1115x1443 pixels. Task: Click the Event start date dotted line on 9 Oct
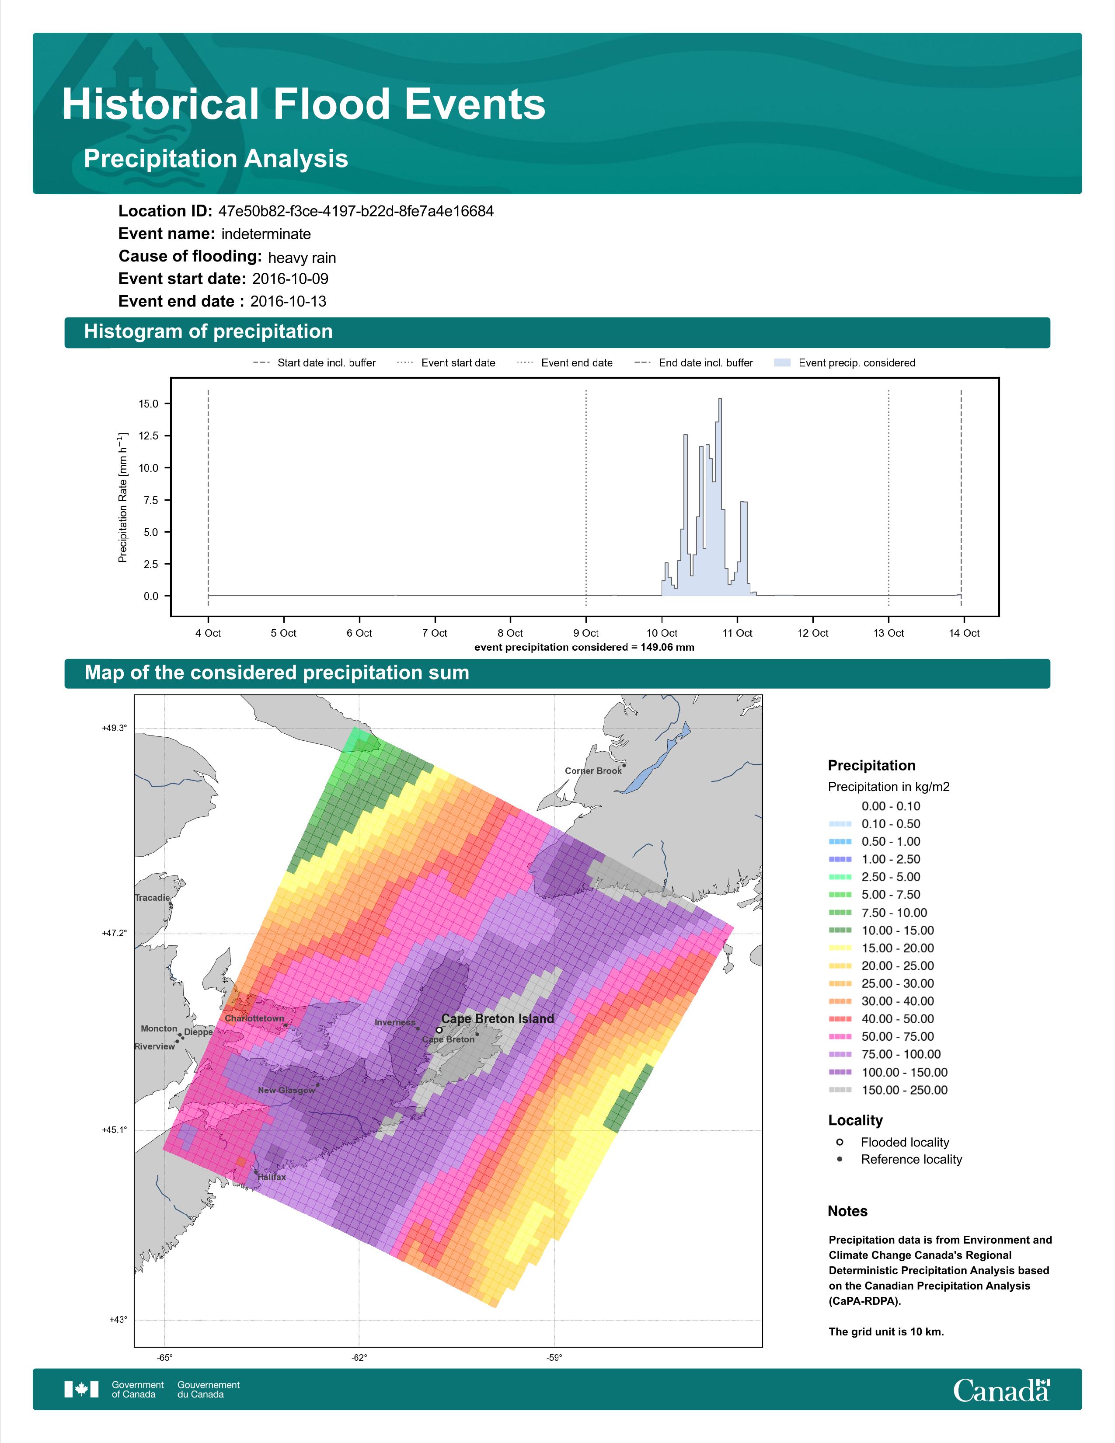tap(586, 498)
